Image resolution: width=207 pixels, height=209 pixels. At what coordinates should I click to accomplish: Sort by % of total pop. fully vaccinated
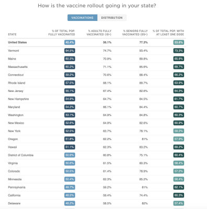[62, 33]
